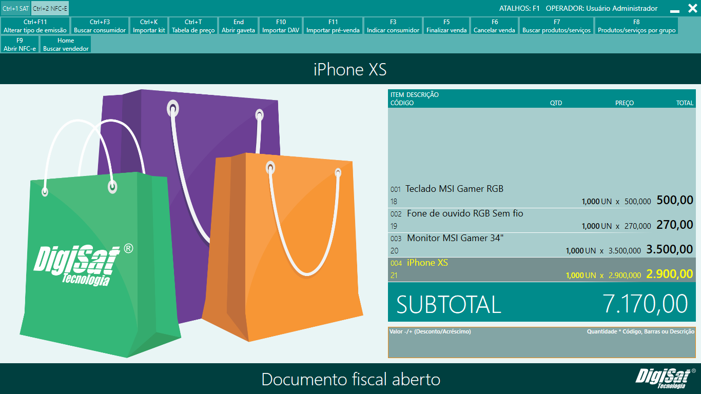Click the 500,00 total value
The width and height of the screenshot is (701, 394).
pyautogui.click(x=675, y=200)
